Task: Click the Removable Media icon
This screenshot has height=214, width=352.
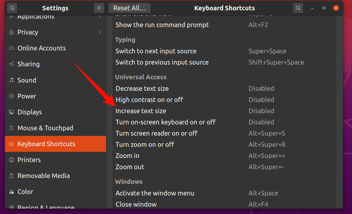Action: click(12, 176)
